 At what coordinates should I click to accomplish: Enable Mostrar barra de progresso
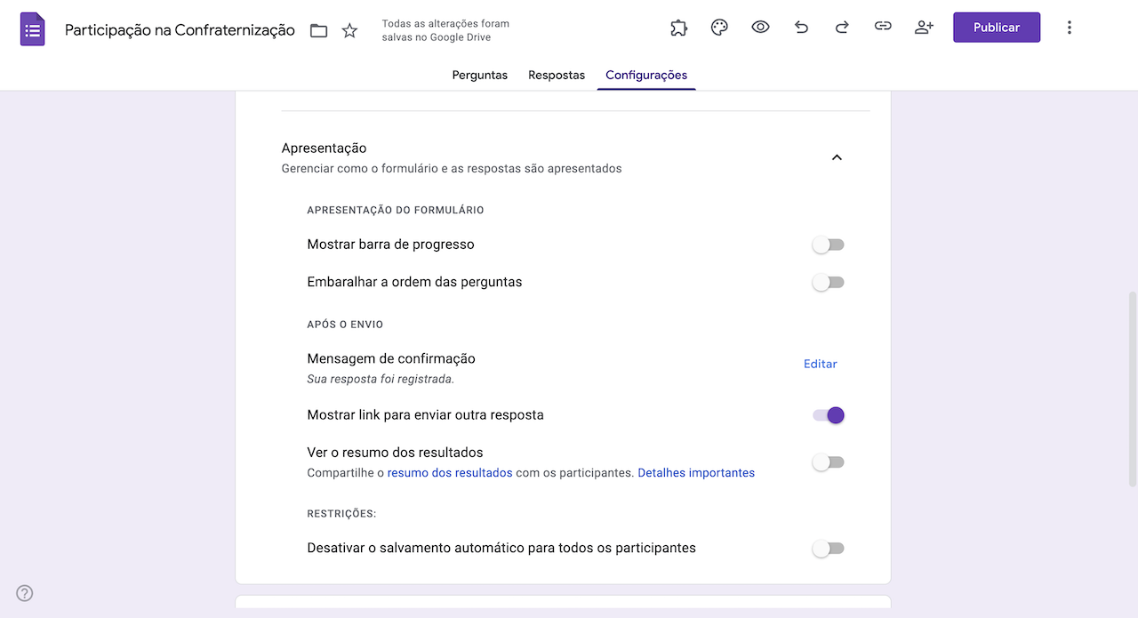coord(828,244)
